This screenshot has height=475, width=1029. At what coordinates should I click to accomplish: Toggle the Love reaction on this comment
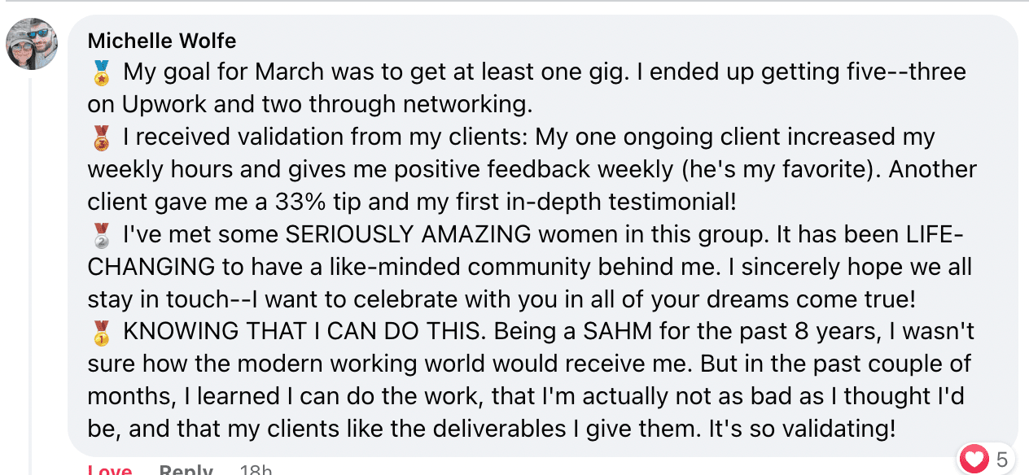tap(109, 470)
